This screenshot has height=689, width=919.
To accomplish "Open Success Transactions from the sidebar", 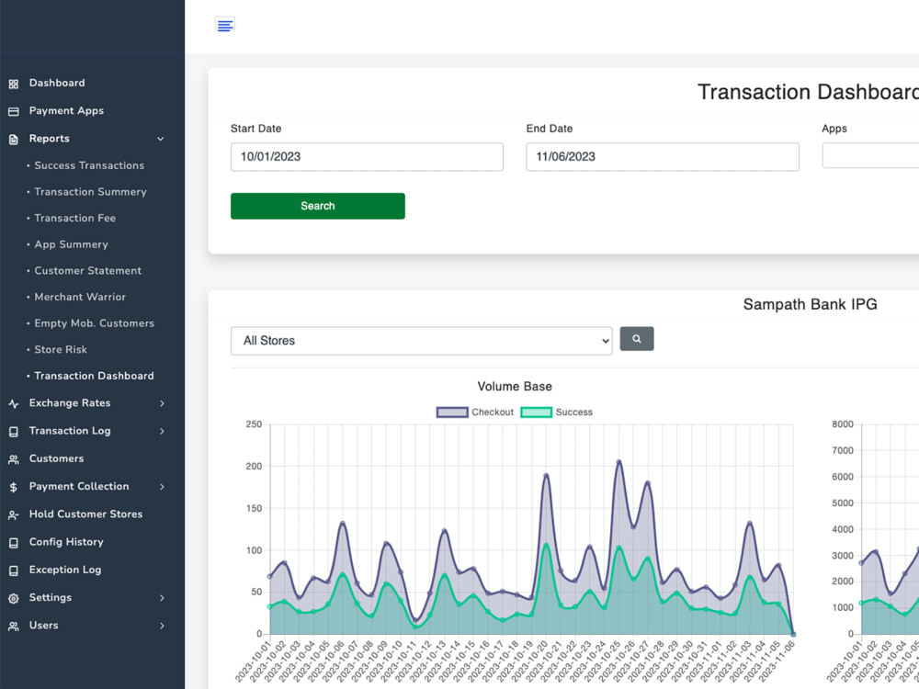I will [x=88, y=165].
